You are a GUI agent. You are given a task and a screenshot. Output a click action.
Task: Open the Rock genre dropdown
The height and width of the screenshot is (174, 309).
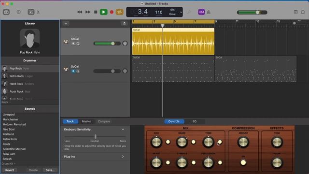[6, 102]
